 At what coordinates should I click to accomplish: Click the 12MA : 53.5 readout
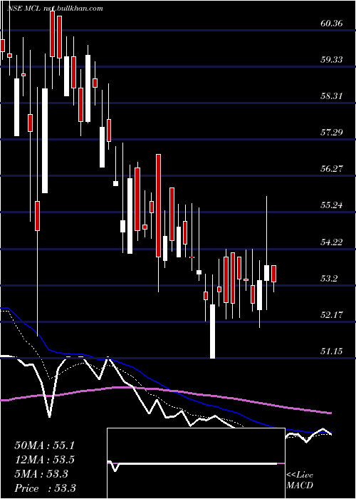[44, 460]
